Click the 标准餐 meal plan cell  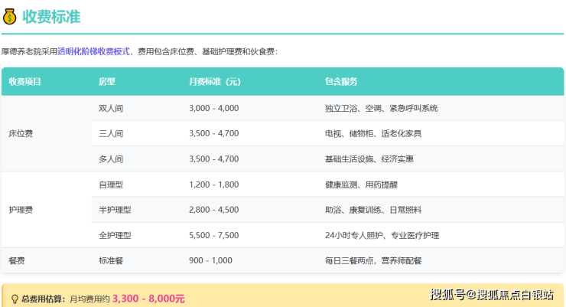tap(111, 260)
